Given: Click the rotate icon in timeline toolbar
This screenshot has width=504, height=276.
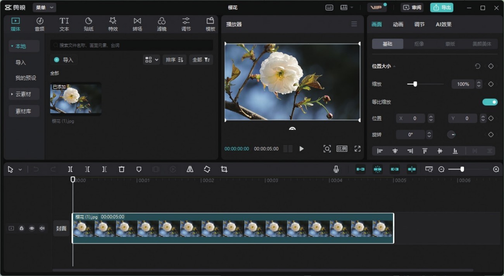Looking at the screenshot, I should click(x=207, y=169).
